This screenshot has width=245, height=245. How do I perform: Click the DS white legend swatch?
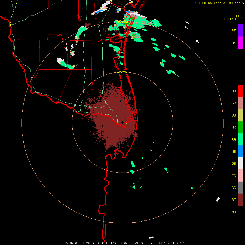[x=240, y=163]
